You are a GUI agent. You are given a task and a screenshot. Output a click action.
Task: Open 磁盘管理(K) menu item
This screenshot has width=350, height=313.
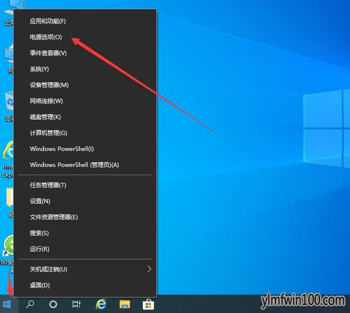pyautogui.click(x=85, y=117)
